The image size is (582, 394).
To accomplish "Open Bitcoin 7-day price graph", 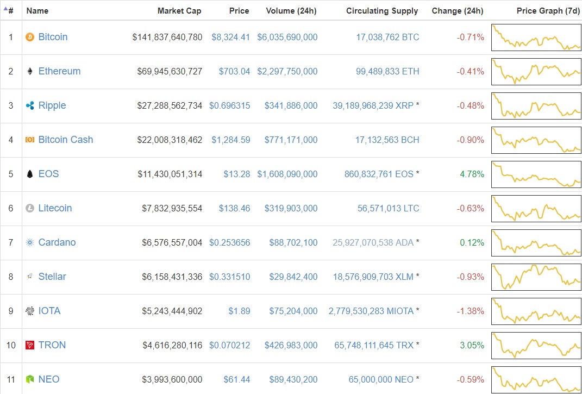I will point(536,37).
